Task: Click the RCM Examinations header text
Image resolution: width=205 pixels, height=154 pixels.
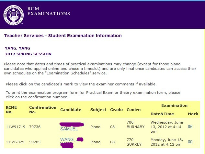Action: (x=49, y=11)
